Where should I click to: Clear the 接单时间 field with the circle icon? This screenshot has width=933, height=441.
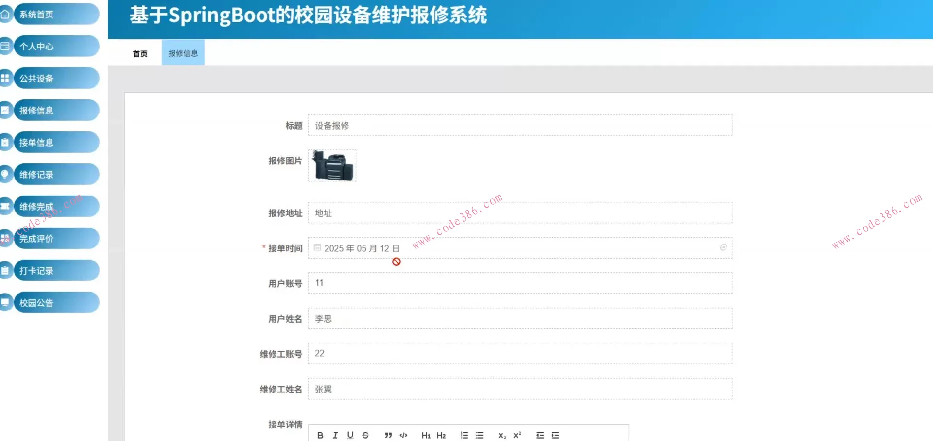723,247
